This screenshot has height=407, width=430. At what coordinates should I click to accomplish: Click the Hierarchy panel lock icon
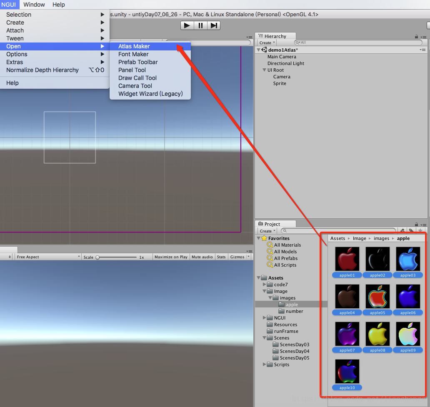coord(416,37)
